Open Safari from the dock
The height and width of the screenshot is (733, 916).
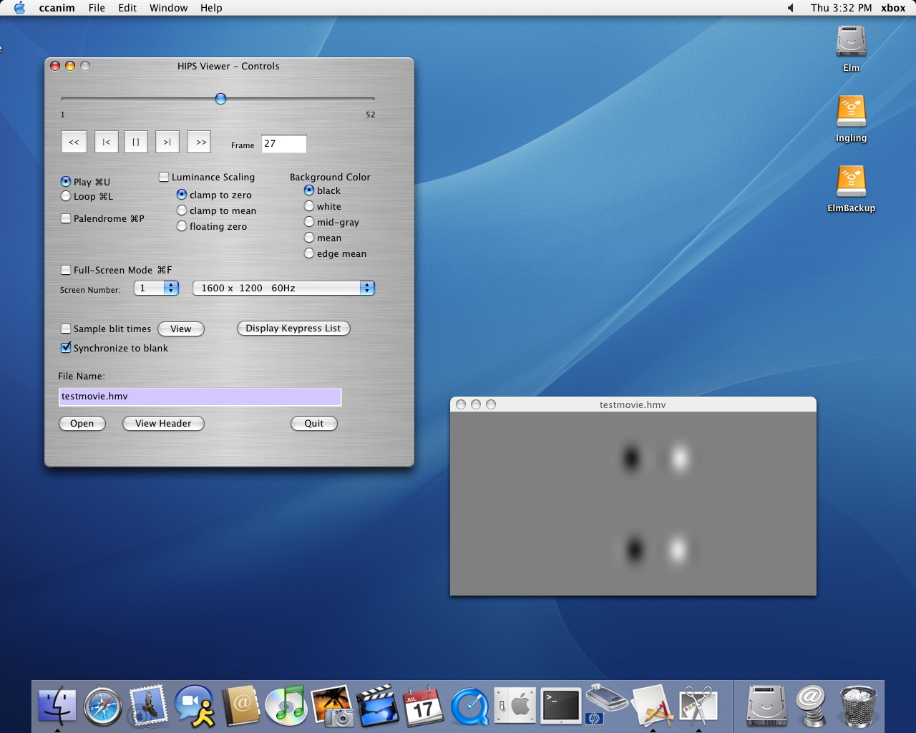pos(102,707)
